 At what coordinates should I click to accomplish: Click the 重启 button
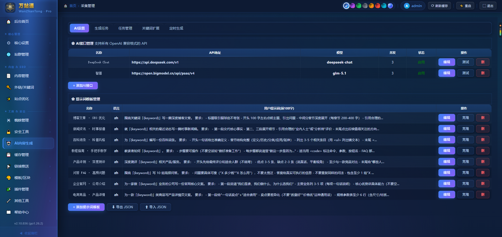(x=465, y=6)
